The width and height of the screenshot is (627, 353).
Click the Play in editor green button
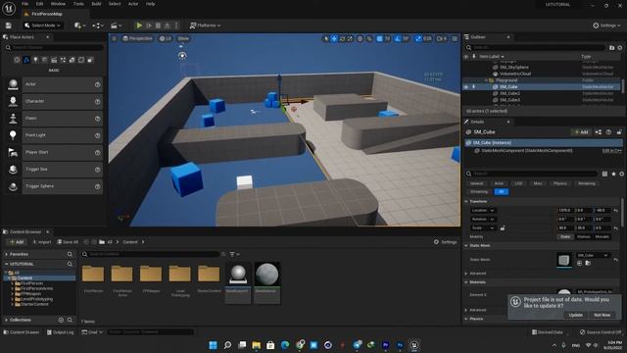[x=139, y=25]
